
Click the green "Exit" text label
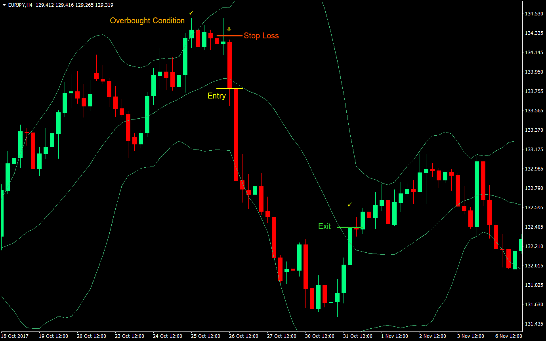[x=325, y=226]
